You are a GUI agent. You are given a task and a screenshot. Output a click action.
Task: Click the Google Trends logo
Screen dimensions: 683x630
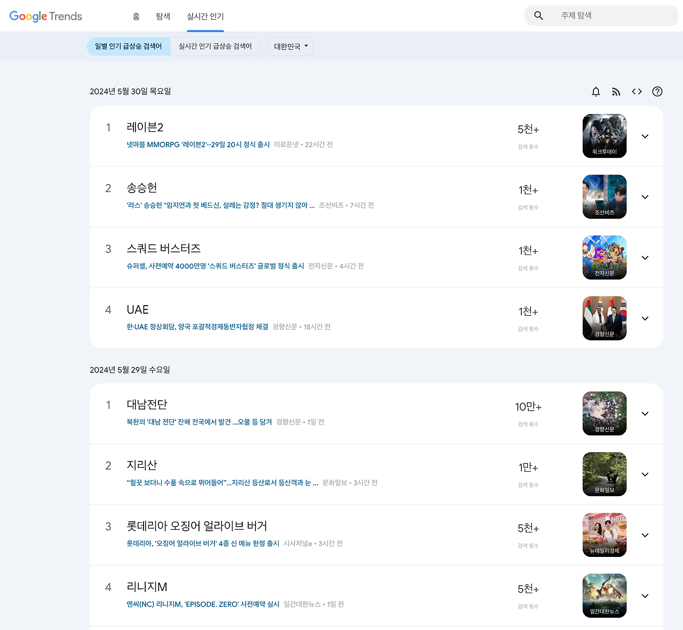click(x=45, y=15)
